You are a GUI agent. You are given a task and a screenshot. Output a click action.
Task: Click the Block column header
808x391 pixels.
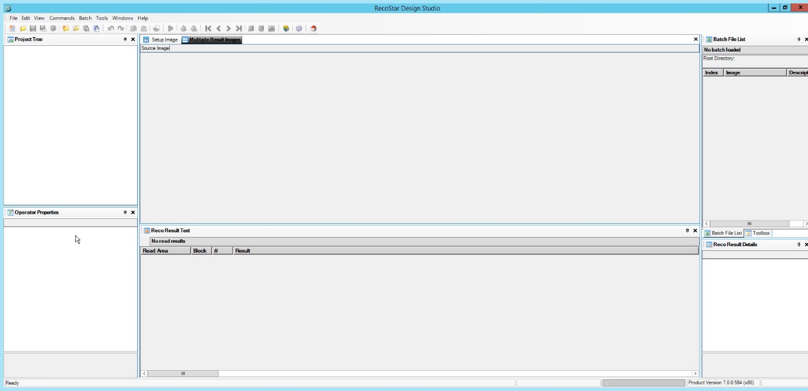coord(201,251)
